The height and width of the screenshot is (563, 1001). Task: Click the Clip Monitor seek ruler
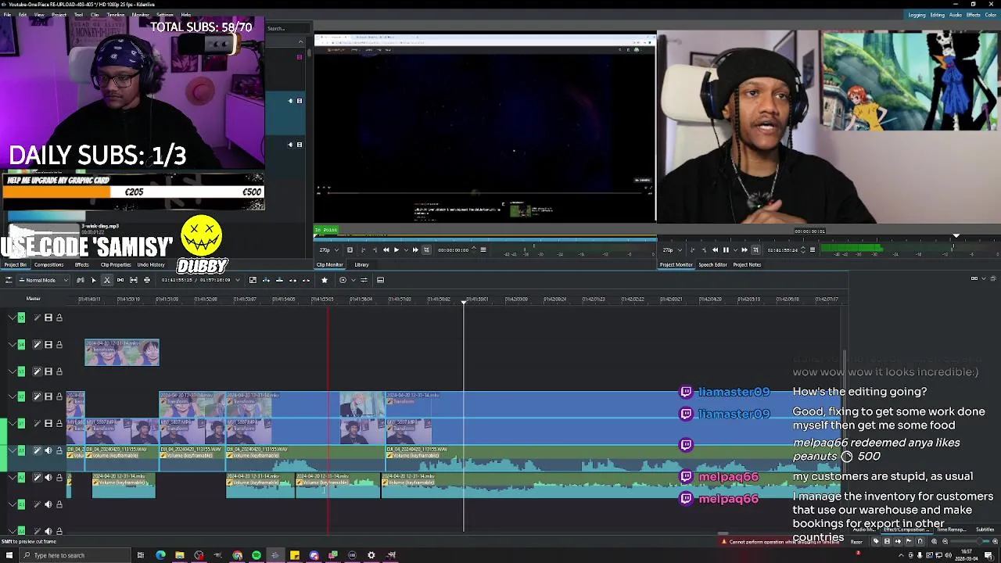(485, 238)
